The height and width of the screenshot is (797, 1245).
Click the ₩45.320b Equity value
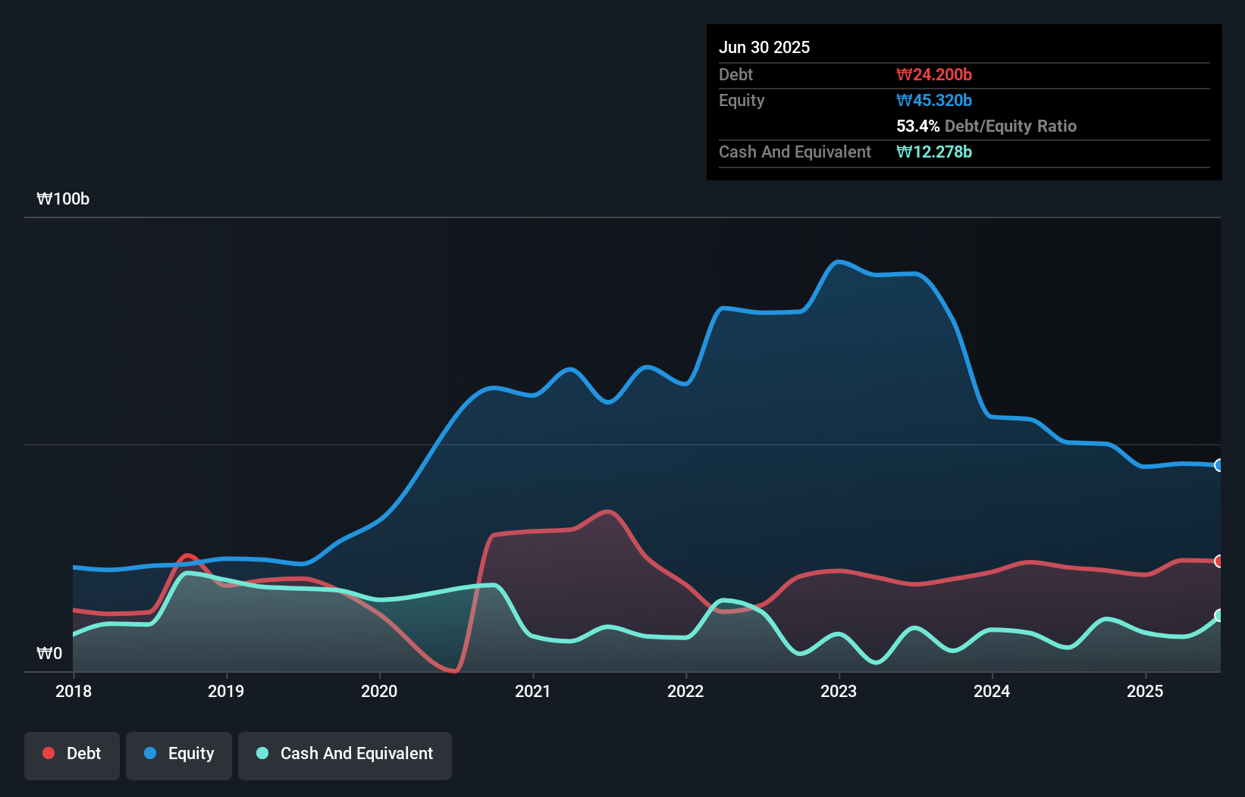935,100
